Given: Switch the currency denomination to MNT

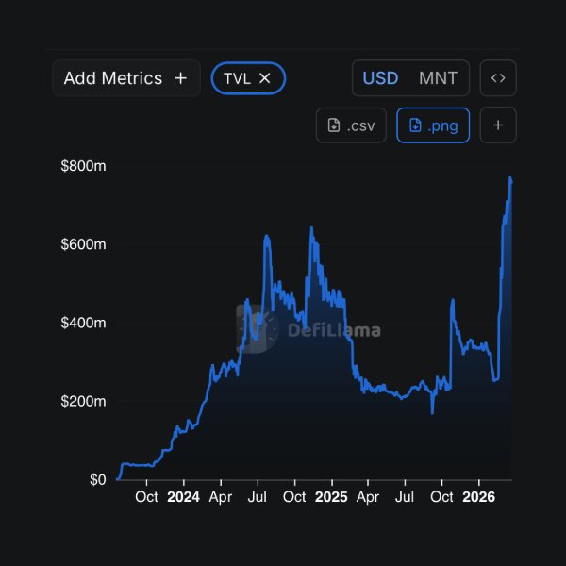Looking at the screenshot, I should point(438,78).
